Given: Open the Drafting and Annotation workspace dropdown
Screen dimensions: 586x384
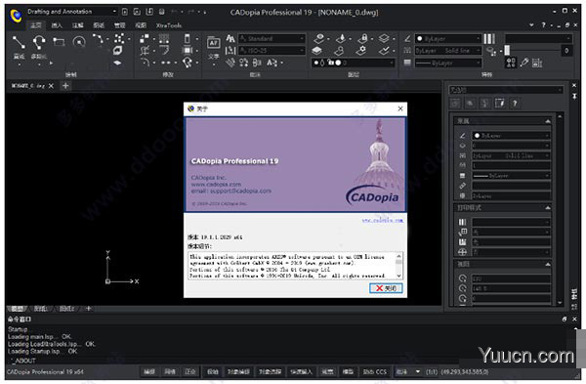Looking at the screenshot, I should (71, 12).
